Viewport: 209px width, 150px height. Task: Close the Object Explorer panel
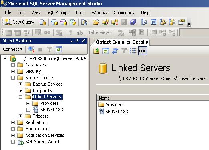[x=83, y=41]
